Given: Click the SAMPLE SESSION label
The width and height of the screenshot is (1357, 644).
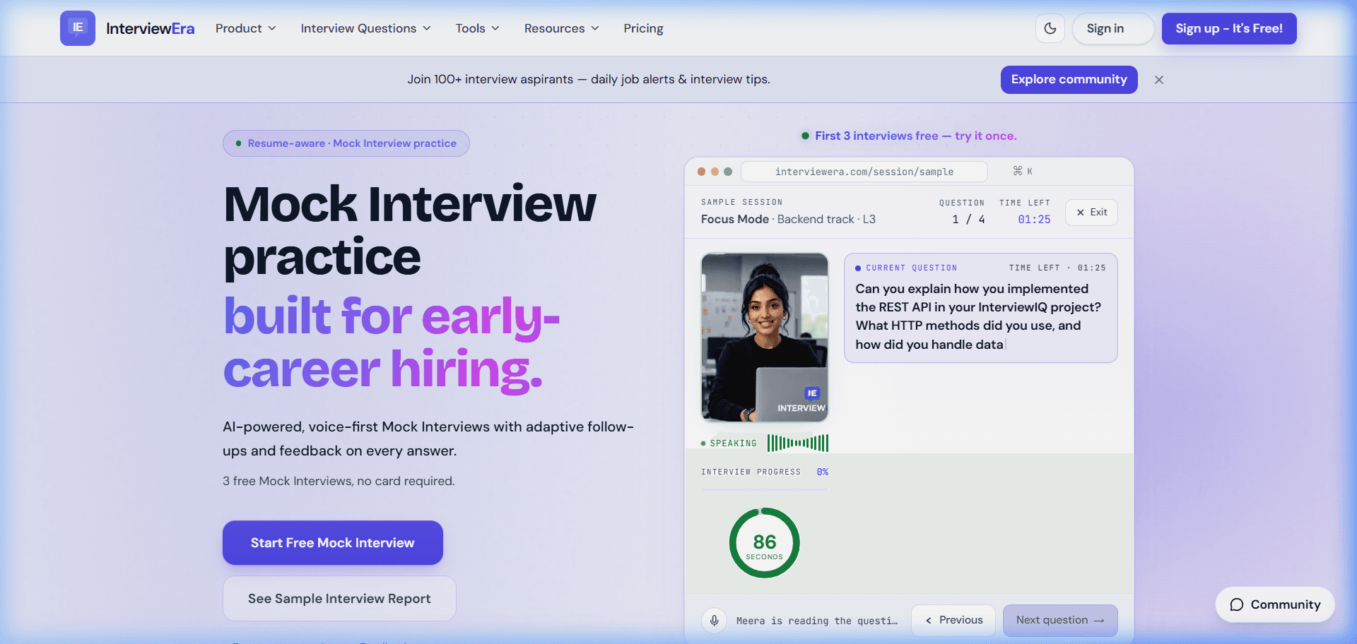Looking at the screenshot, I should [x=741, y=202].
